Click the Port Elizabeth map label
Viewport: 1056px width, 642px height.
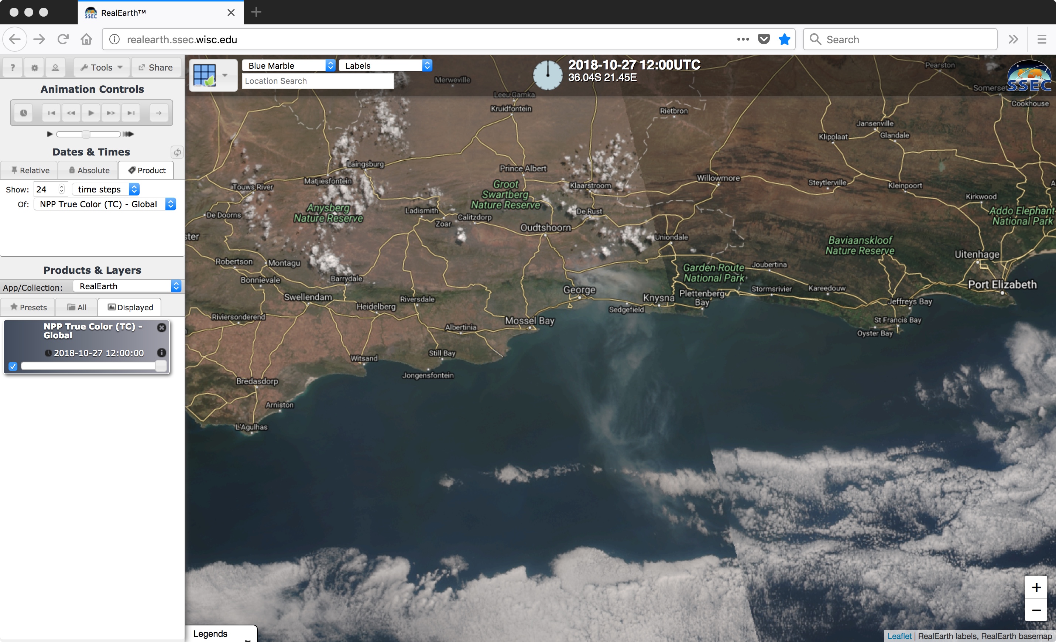click(x=1002, y=284)
